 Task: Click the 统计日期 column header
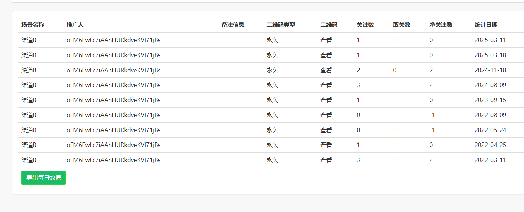(x=486, y=25)
